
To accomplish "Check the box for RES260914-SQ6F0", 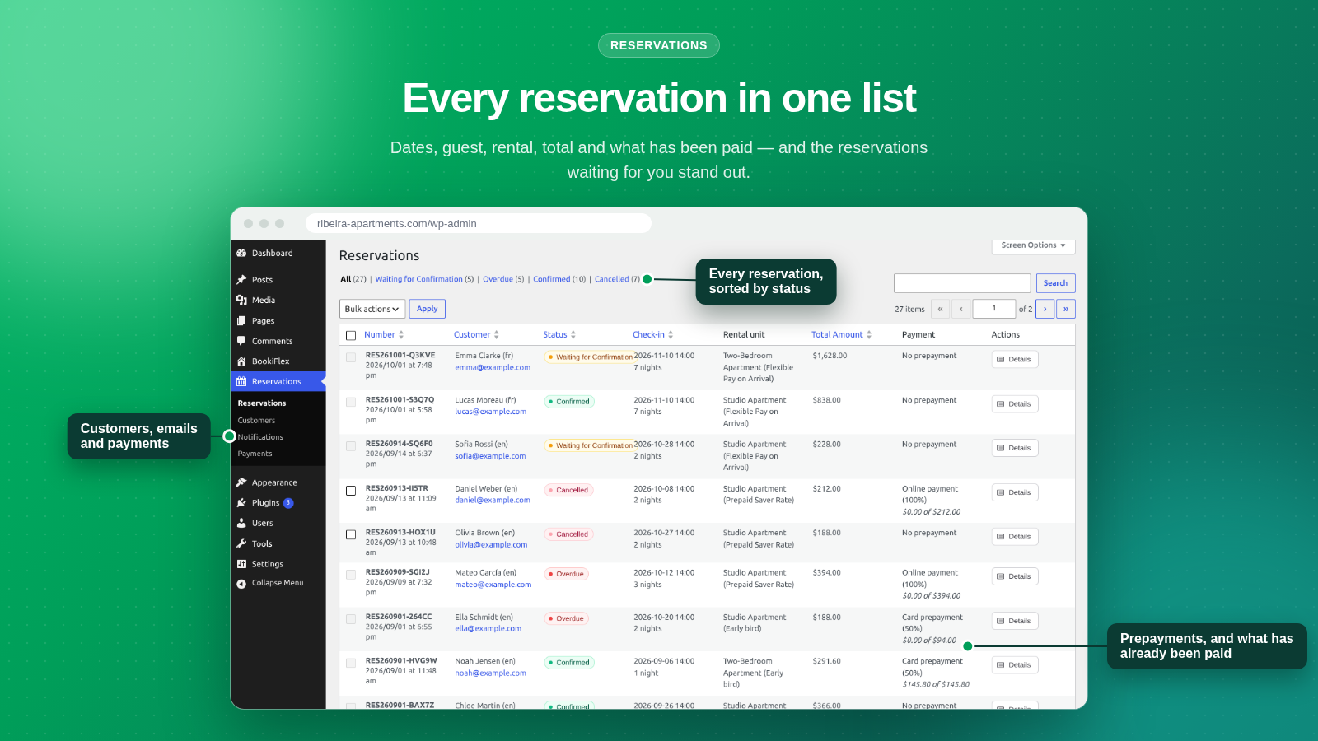I will point(351,446).
